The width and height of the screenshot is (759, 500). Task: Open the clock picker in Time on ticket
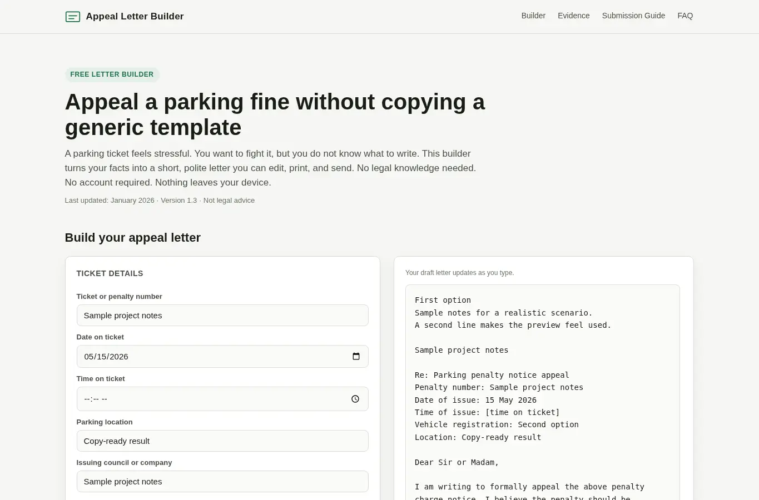pos(355,399)
